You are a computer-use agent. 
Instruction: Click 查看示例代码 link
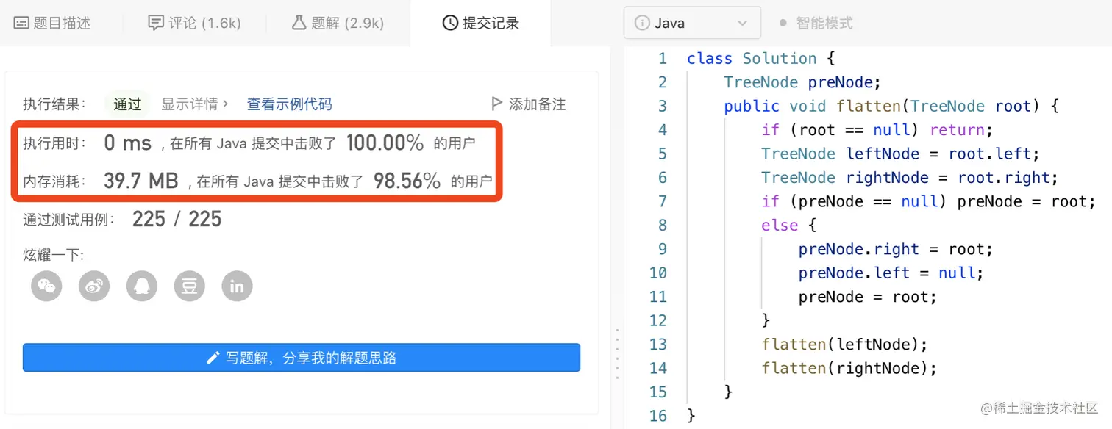pos(290,104)
